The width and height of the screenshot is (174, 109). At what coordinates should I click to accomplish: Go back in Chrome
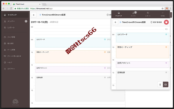(x=4, y=8)
